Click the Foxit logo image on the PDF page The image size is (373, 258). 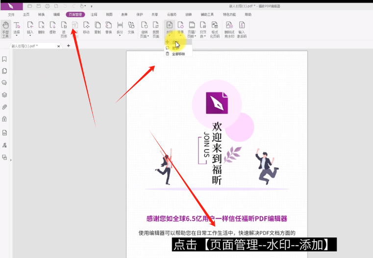(217, 103)
